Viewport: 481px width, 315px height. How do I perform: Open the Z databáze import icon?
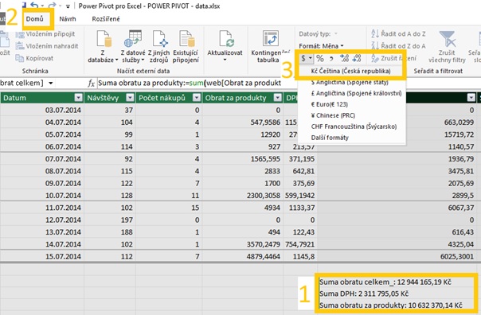[104, 40]
